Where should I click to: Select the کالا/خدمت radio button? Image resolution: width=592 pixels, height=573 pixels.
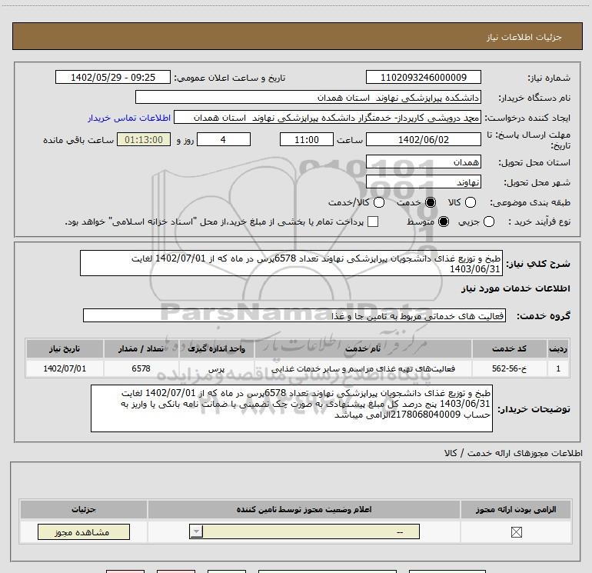click(379, 202)
